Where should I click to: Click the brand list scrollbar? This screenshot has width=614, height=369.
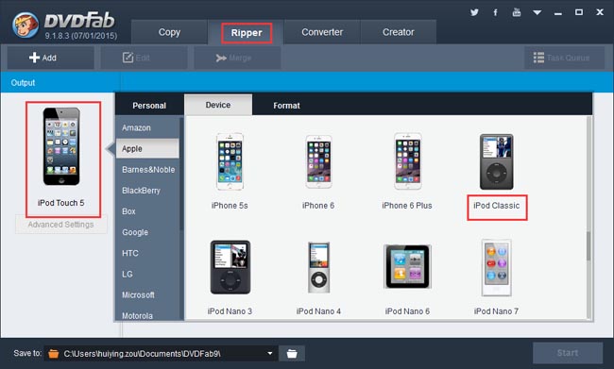[x=181, y=175]
